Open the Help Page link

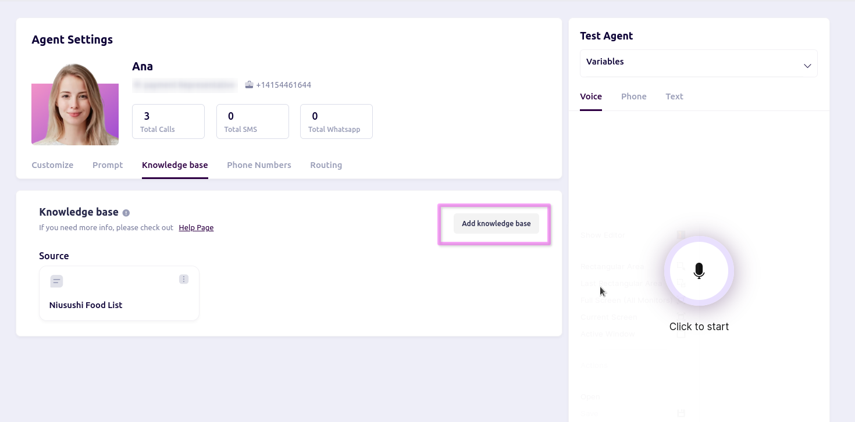point(196,228)
